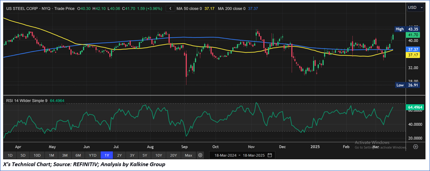Select the 1D time range
Image resolution: width=430 pixels, height=171 pixels.
click(x=11, y=155)
